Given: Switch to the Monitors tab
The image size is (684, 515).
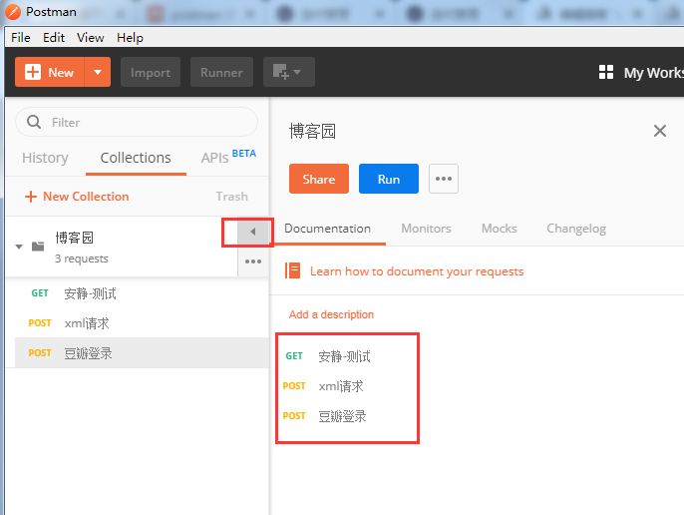Looking at the screenshot, I should (426, 229).
